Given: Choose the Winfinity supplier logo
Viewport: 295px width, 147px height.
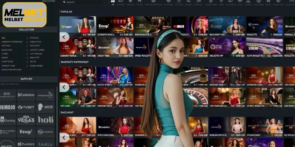Looking at the screenshot, I should 8,95.
